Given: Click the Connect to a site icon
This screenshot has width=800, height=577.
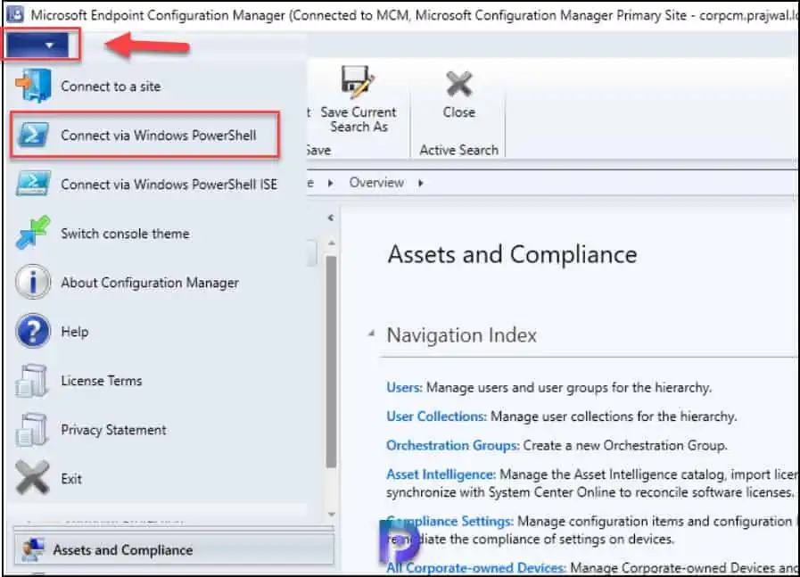Looking at the screenshot, I should [33, 86].
